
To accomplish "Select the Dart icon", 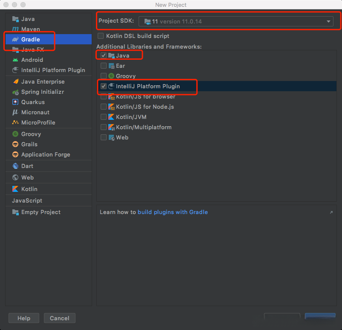I will click(x=15, y=166).
